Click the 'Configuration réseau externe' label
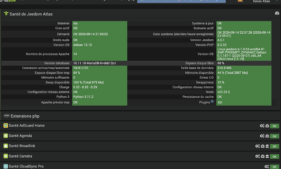 48,92
